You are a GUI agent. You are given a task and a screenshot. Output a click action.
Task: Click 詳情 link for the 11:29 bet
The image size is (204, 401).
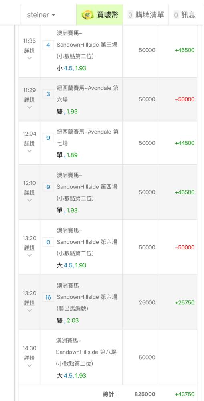pyautogui.click(x=29, y=100)
